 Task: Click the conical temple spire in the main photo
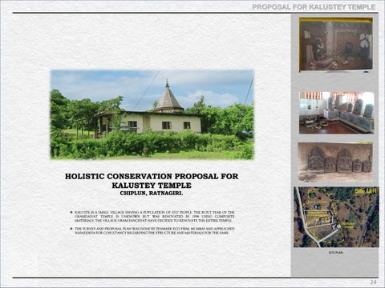[x=168, y=96]
